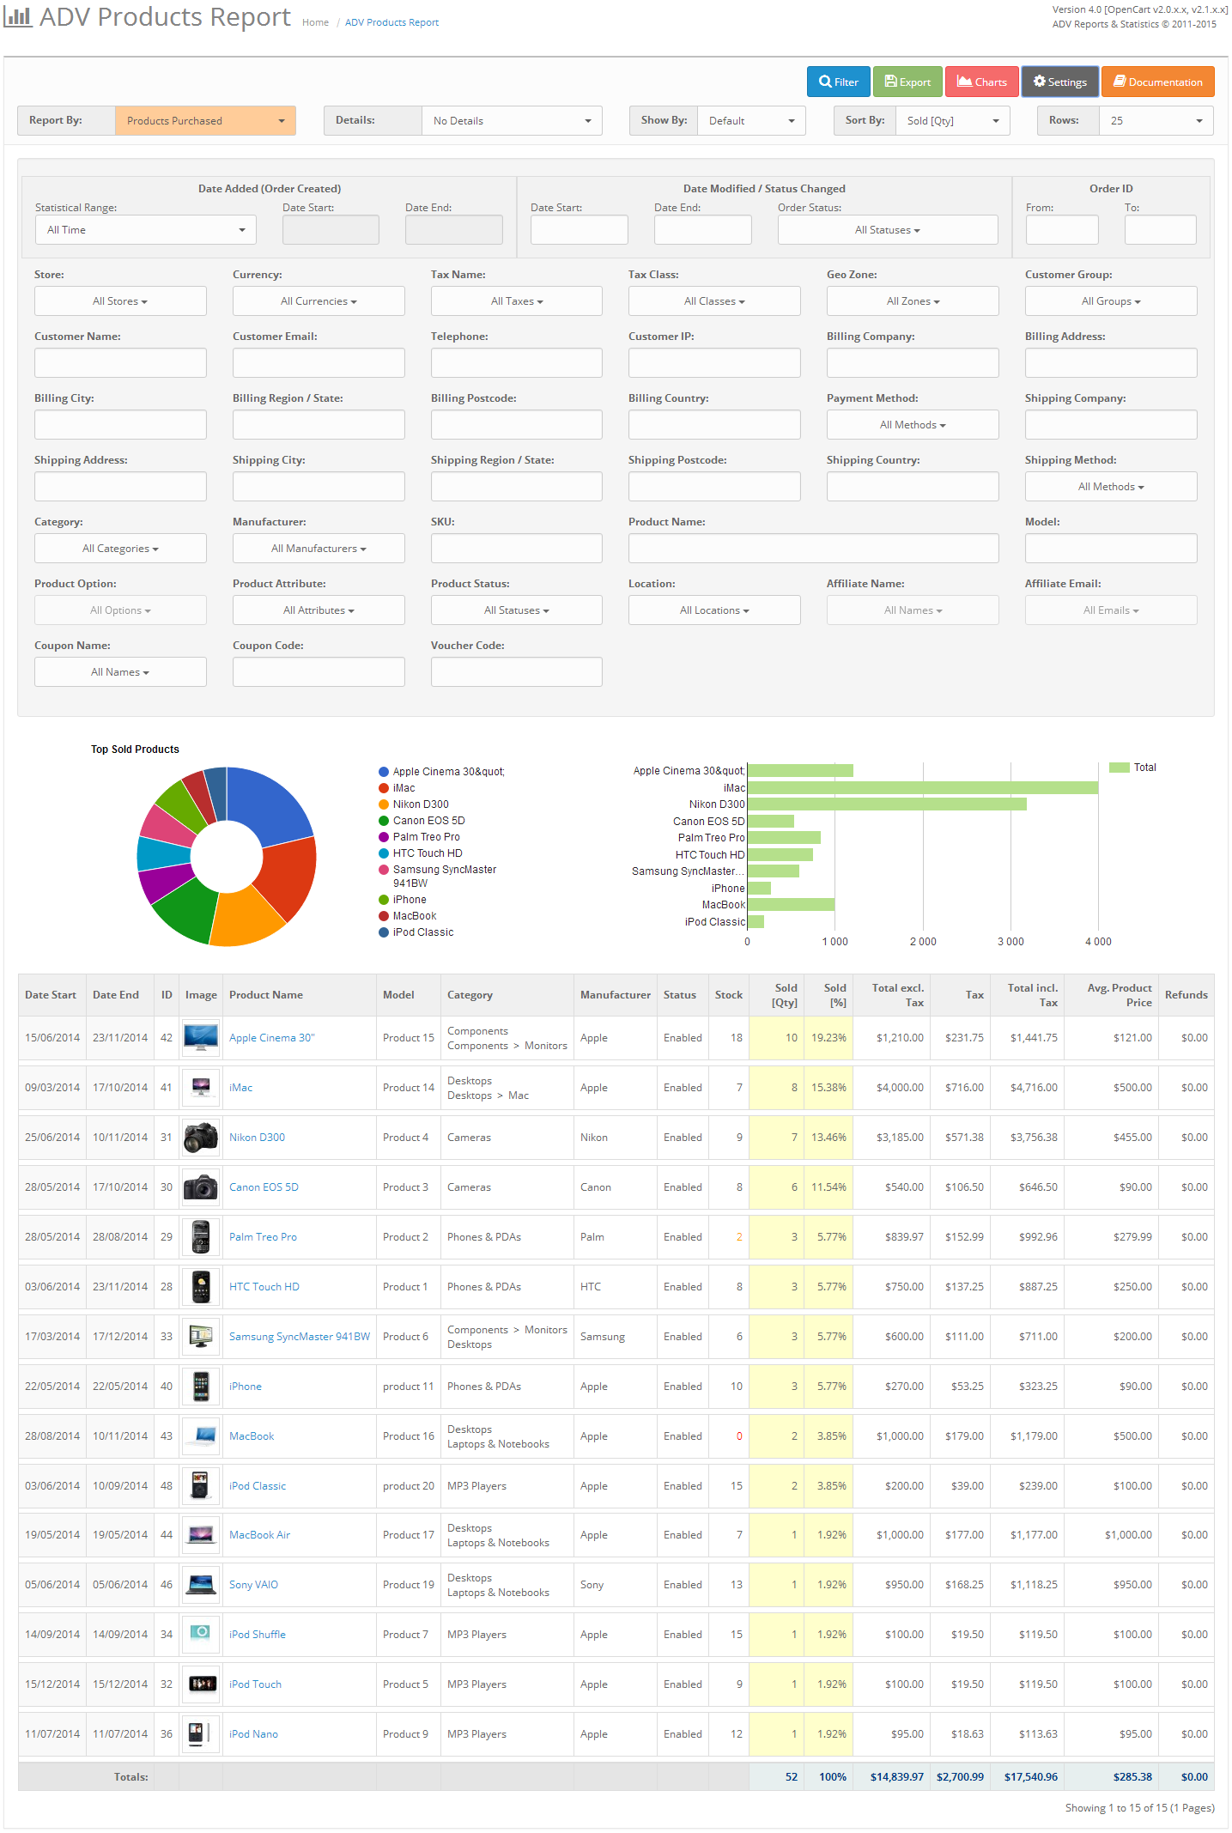
Task: Open Shipping Method All Methods dropdown
Action: [x=1111, y=487]
